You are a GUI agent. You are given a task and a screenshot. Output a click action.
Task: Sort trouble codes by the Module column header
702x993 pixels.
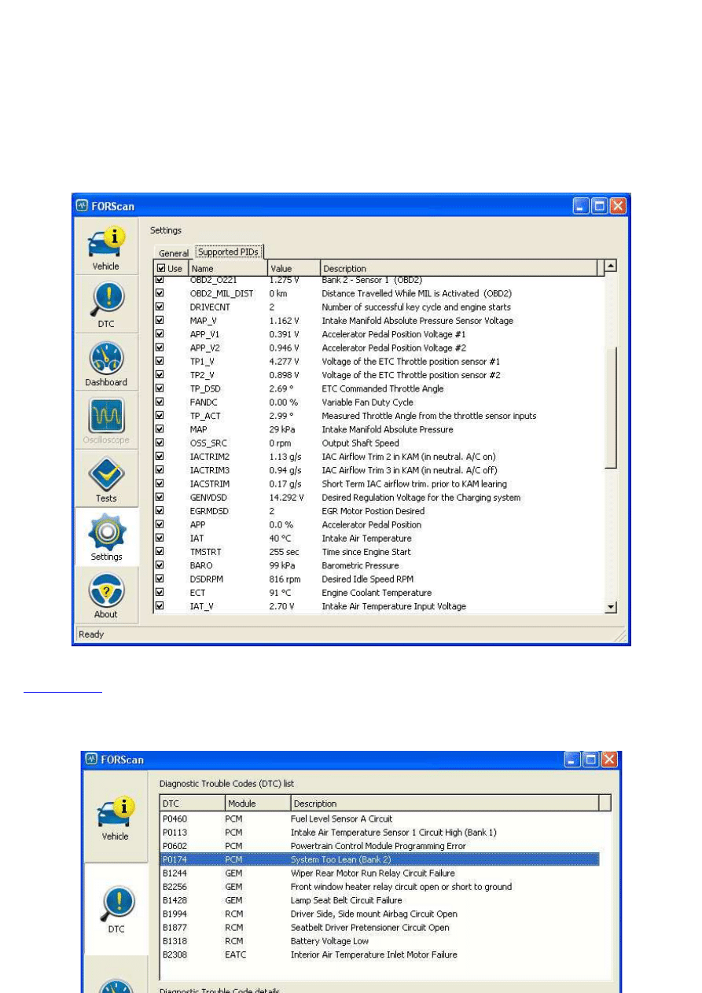256,804
